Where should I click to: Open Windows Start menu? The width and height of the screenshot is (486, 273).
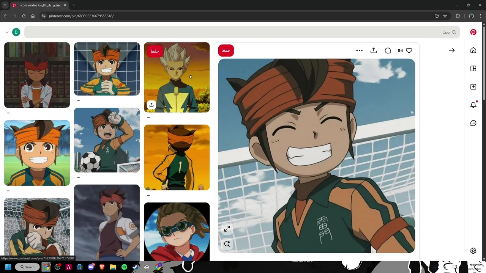[x=8, y=267]
